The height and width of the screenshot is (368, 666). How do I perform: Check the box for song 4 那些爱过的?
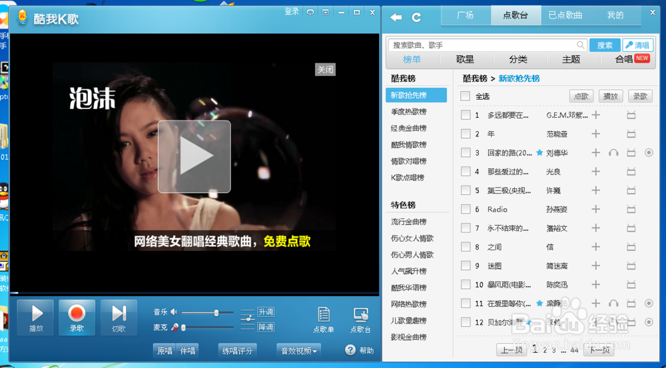point(466,172)
